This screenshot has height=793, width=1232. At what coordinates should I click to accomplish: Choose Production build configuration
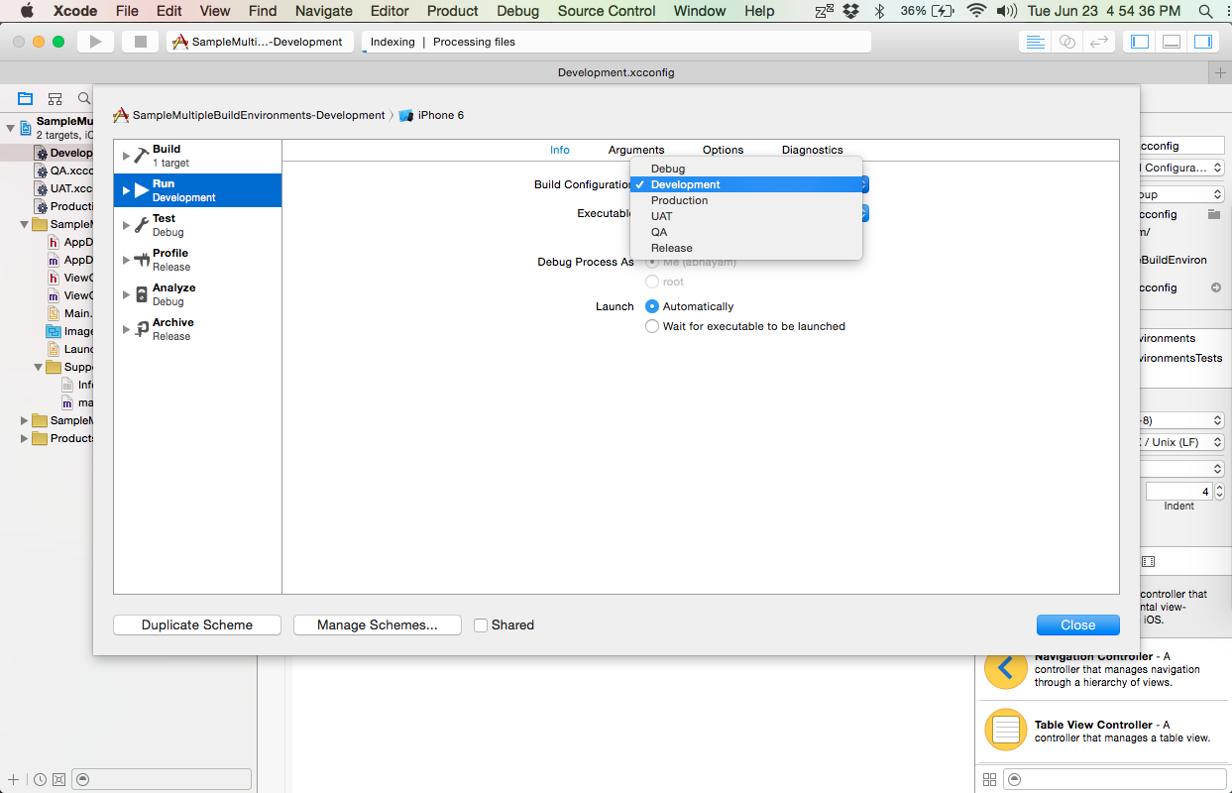(746, 200)
